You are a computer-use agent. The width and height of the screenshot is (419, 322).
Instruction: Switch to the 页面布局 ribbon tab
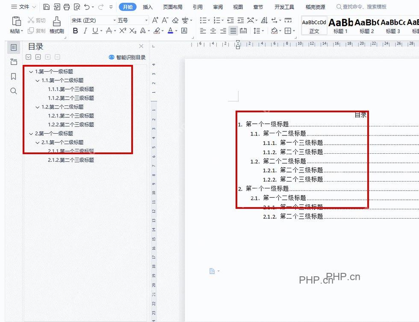pyautogui.click(x=173, y=7)
